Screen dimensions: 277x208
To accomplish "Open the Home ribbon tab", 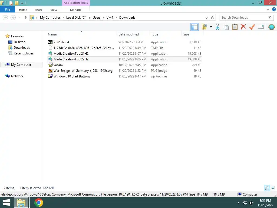I will (x=23, y=10).
